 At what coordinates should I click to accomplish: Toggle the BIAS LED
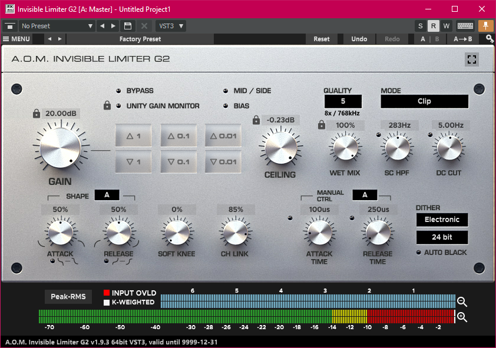[x=226, y=106]
